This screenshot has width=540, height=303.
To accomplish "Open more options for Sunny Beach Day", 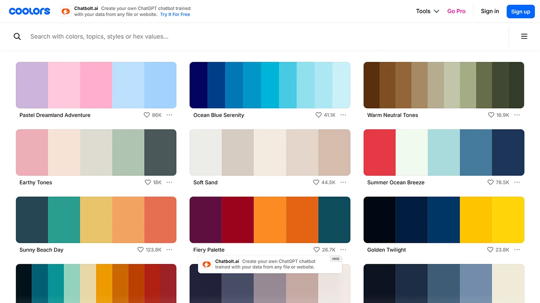I will pyautogui.click(x=169, y=250).
